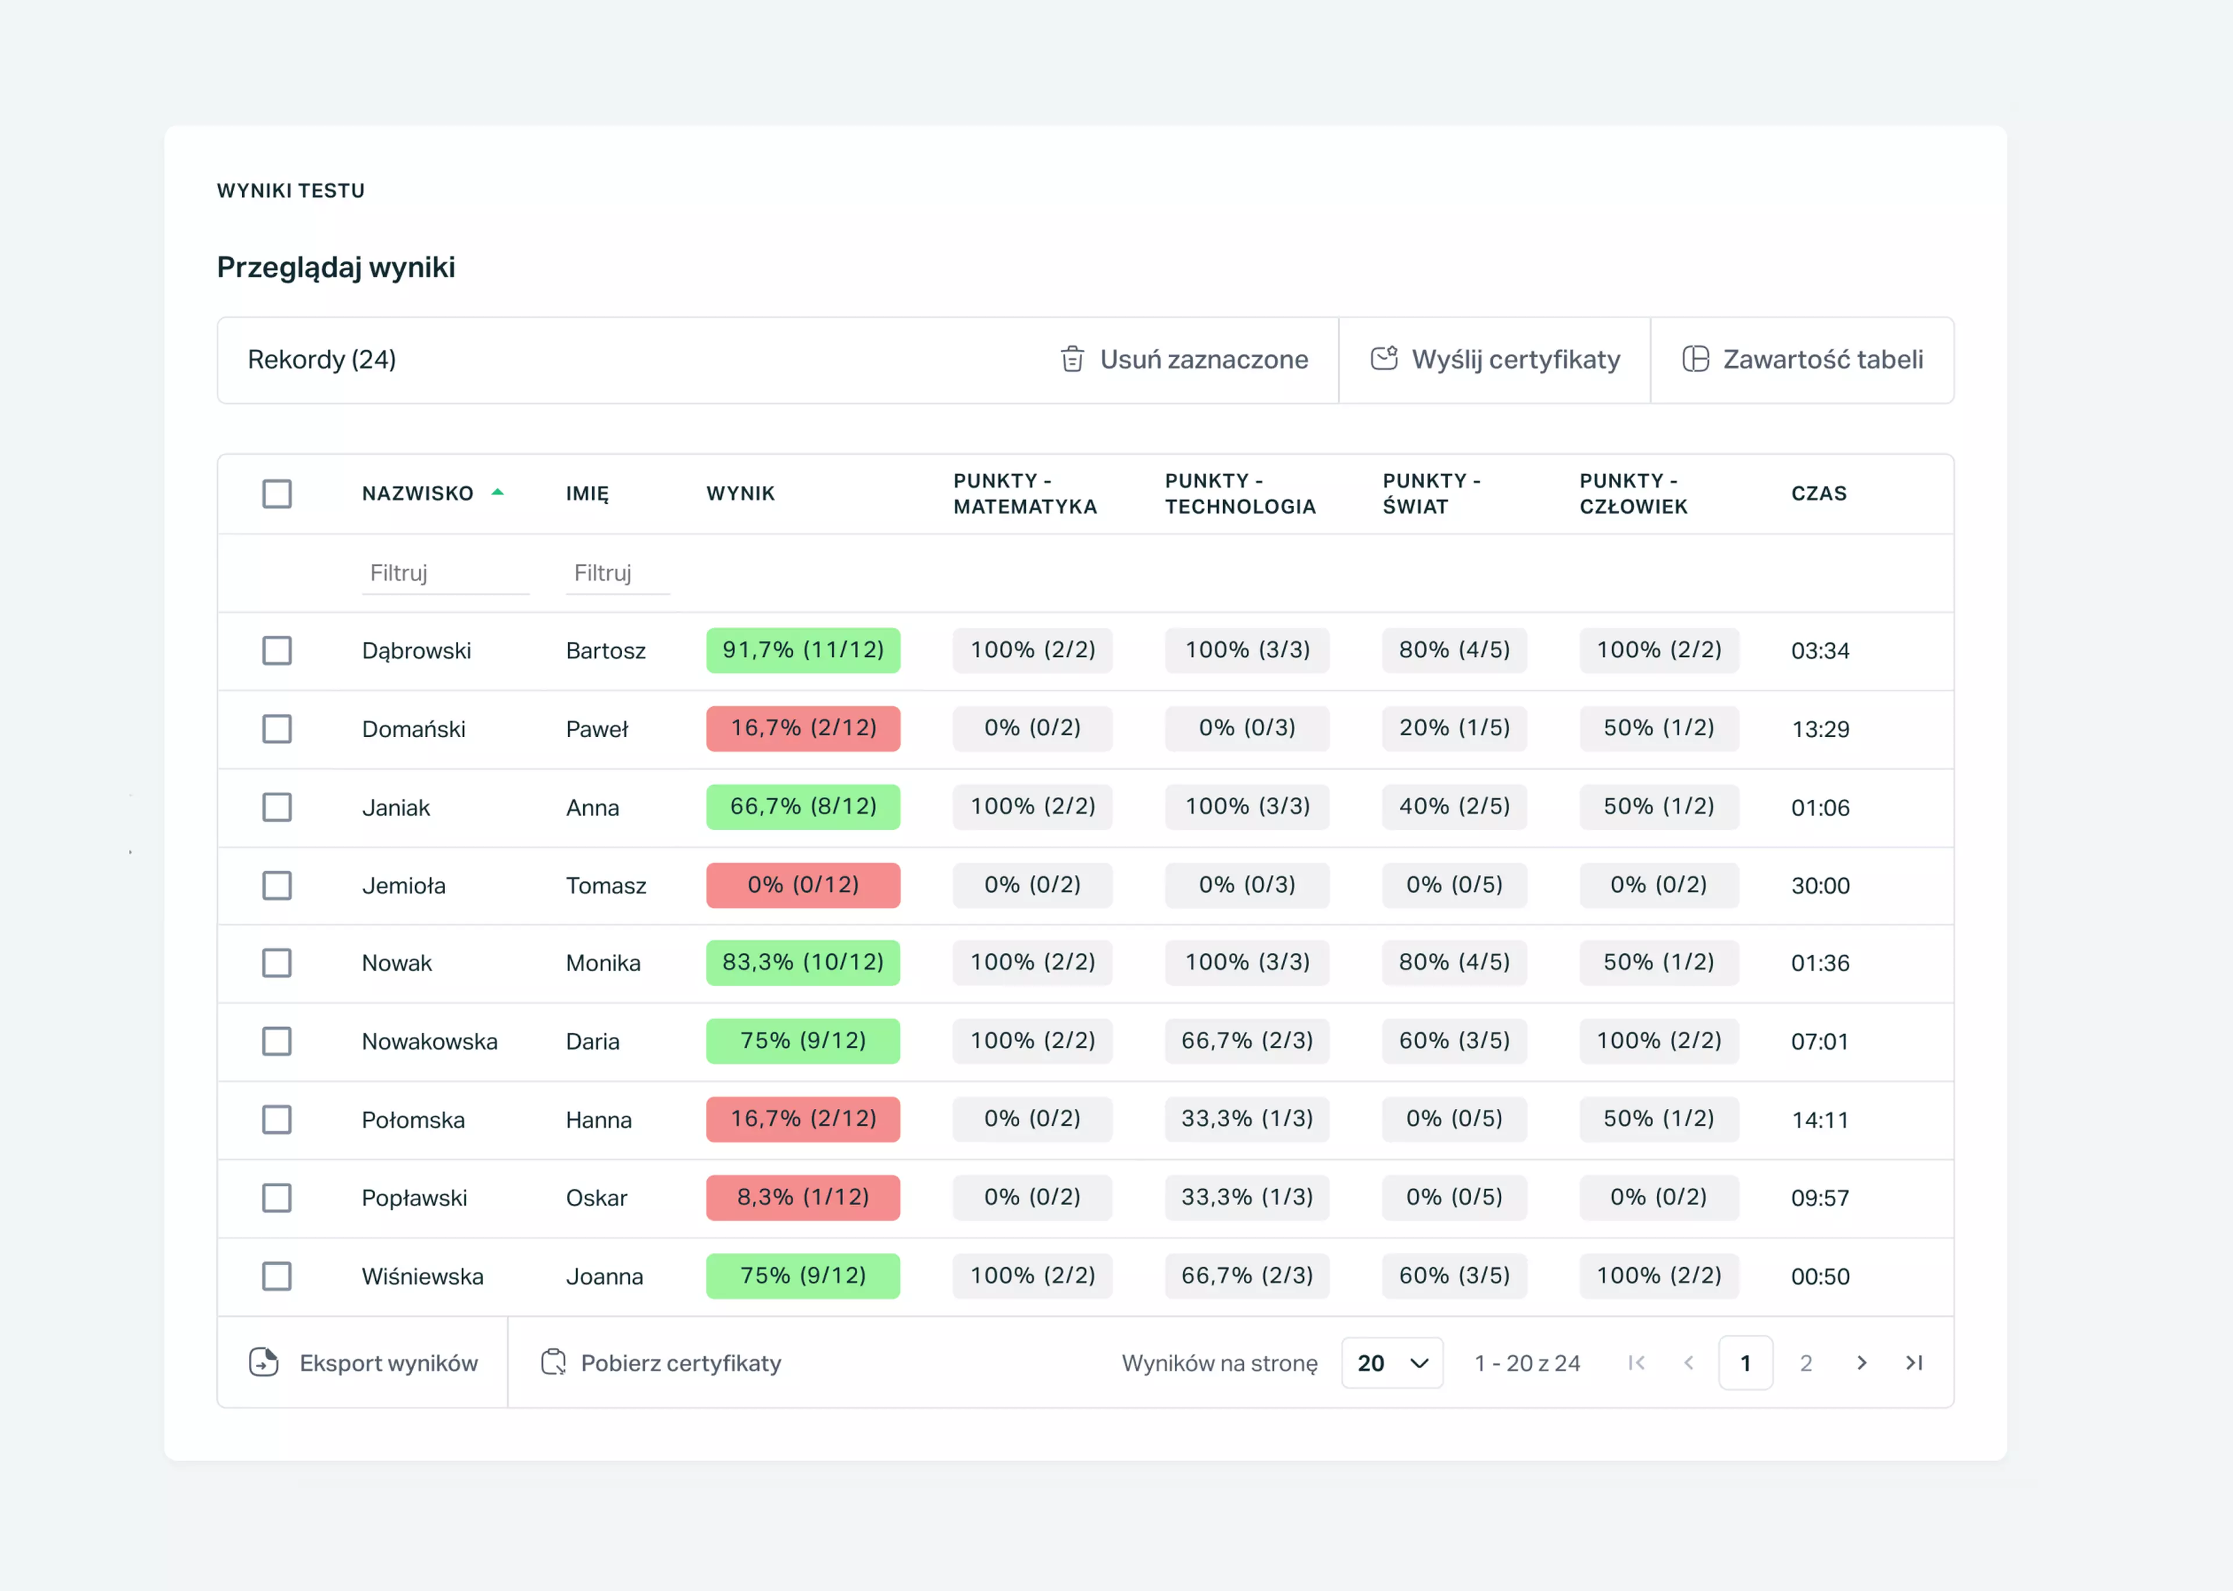Screen dimensions: 2233x1591
Task: Click the Wyślij certyfikaty button label
Action: 1516,360
